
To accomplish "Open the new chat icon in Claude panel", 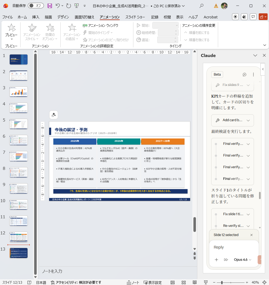I will click(x=245, y=75).
